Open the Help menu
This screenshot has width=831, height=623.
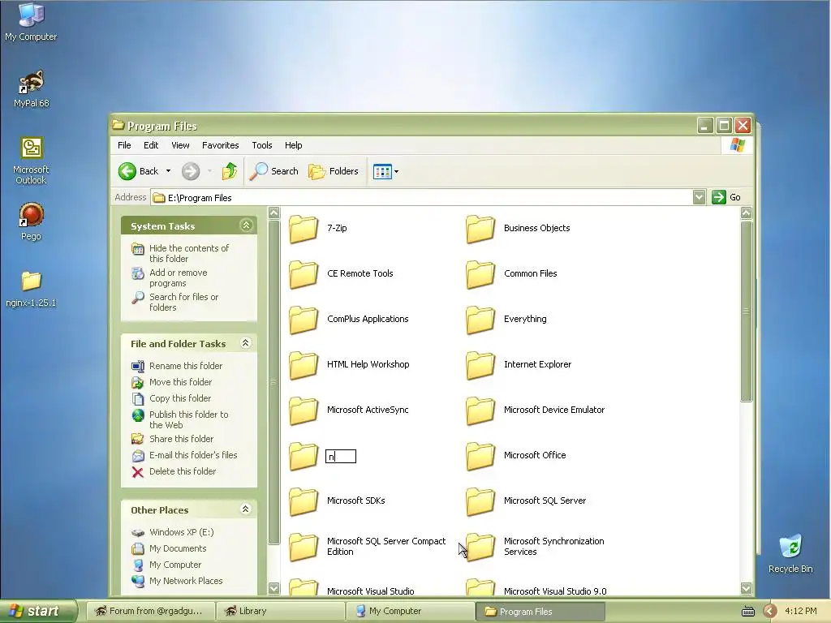[x=293, y=145]
